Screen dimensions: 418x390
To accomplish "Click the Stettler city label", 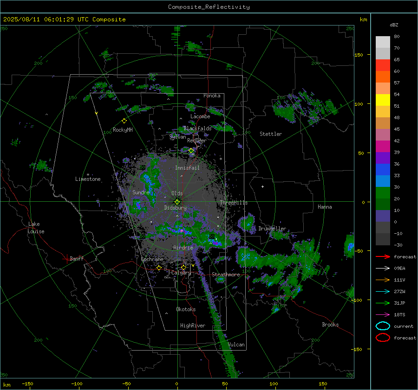I will [x=271, y=134].
